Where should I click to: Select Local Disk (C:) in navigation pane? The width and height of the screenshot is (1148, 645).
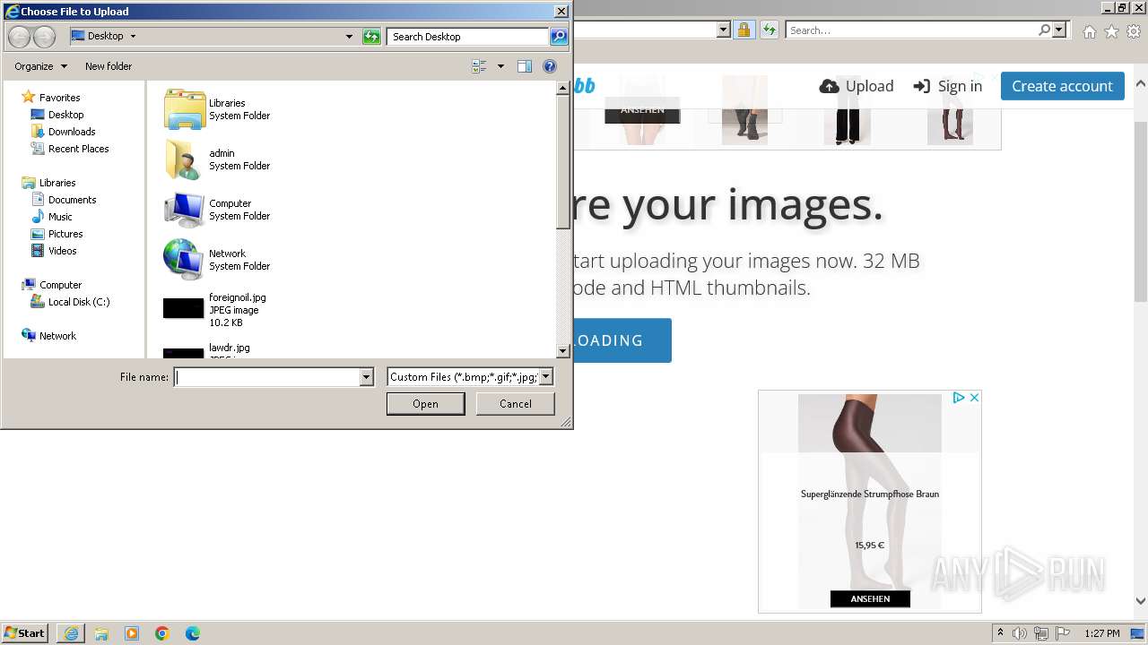tap(79, 302)
